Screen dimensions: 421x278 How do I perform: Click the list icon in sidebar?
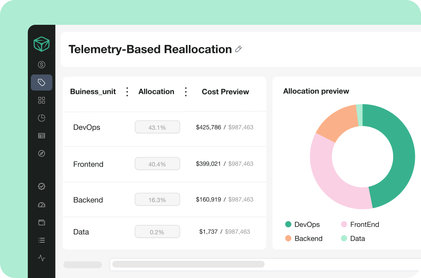(42, 240)
